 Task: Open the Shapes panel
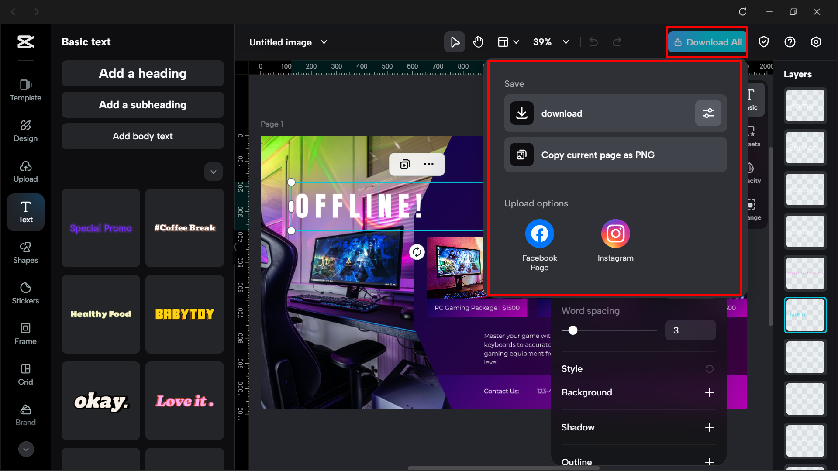[25, 252]
